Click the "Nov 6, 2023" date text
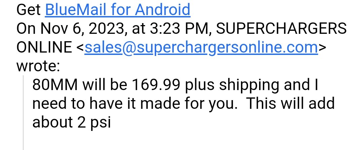This screenshot has width=353, height=150. tap(82, 29)
